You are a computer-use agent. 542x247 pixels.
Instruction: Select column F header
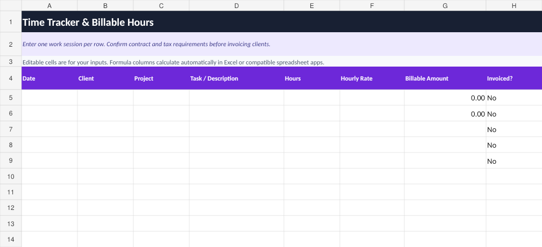372,5
